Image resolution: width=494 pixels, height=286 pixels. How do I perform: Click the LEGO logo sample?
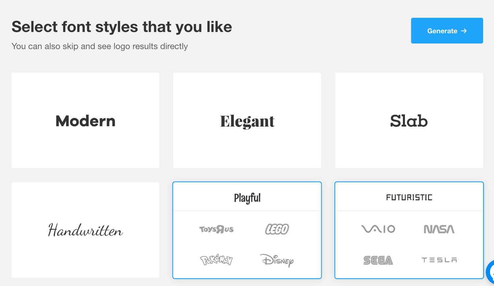[x=277, y=229]
